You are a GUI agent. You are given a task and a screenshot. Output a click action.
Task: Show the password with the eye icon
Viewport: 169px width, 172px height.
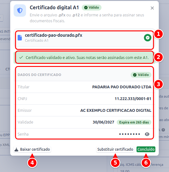[x=147, y=134]
